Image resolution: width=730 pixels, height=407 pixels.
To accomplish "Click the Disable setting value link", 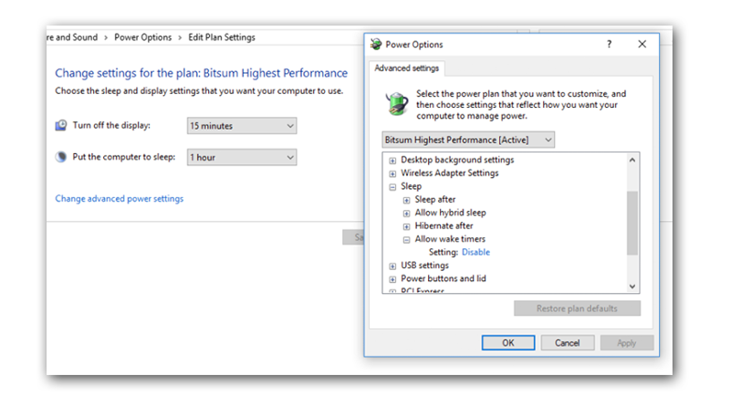I will tap(475, 252).
